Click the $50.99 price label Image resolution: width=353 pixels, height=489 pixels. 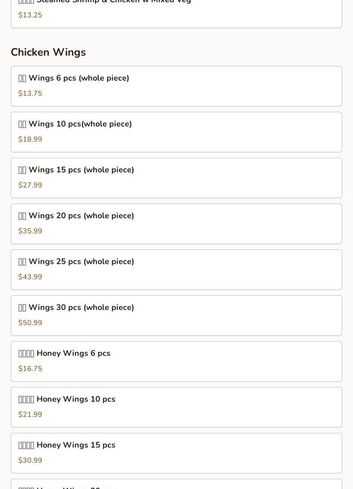tap(30, 322)
